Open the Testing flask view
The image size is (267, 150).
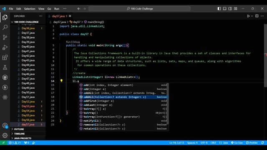point(5,67)
